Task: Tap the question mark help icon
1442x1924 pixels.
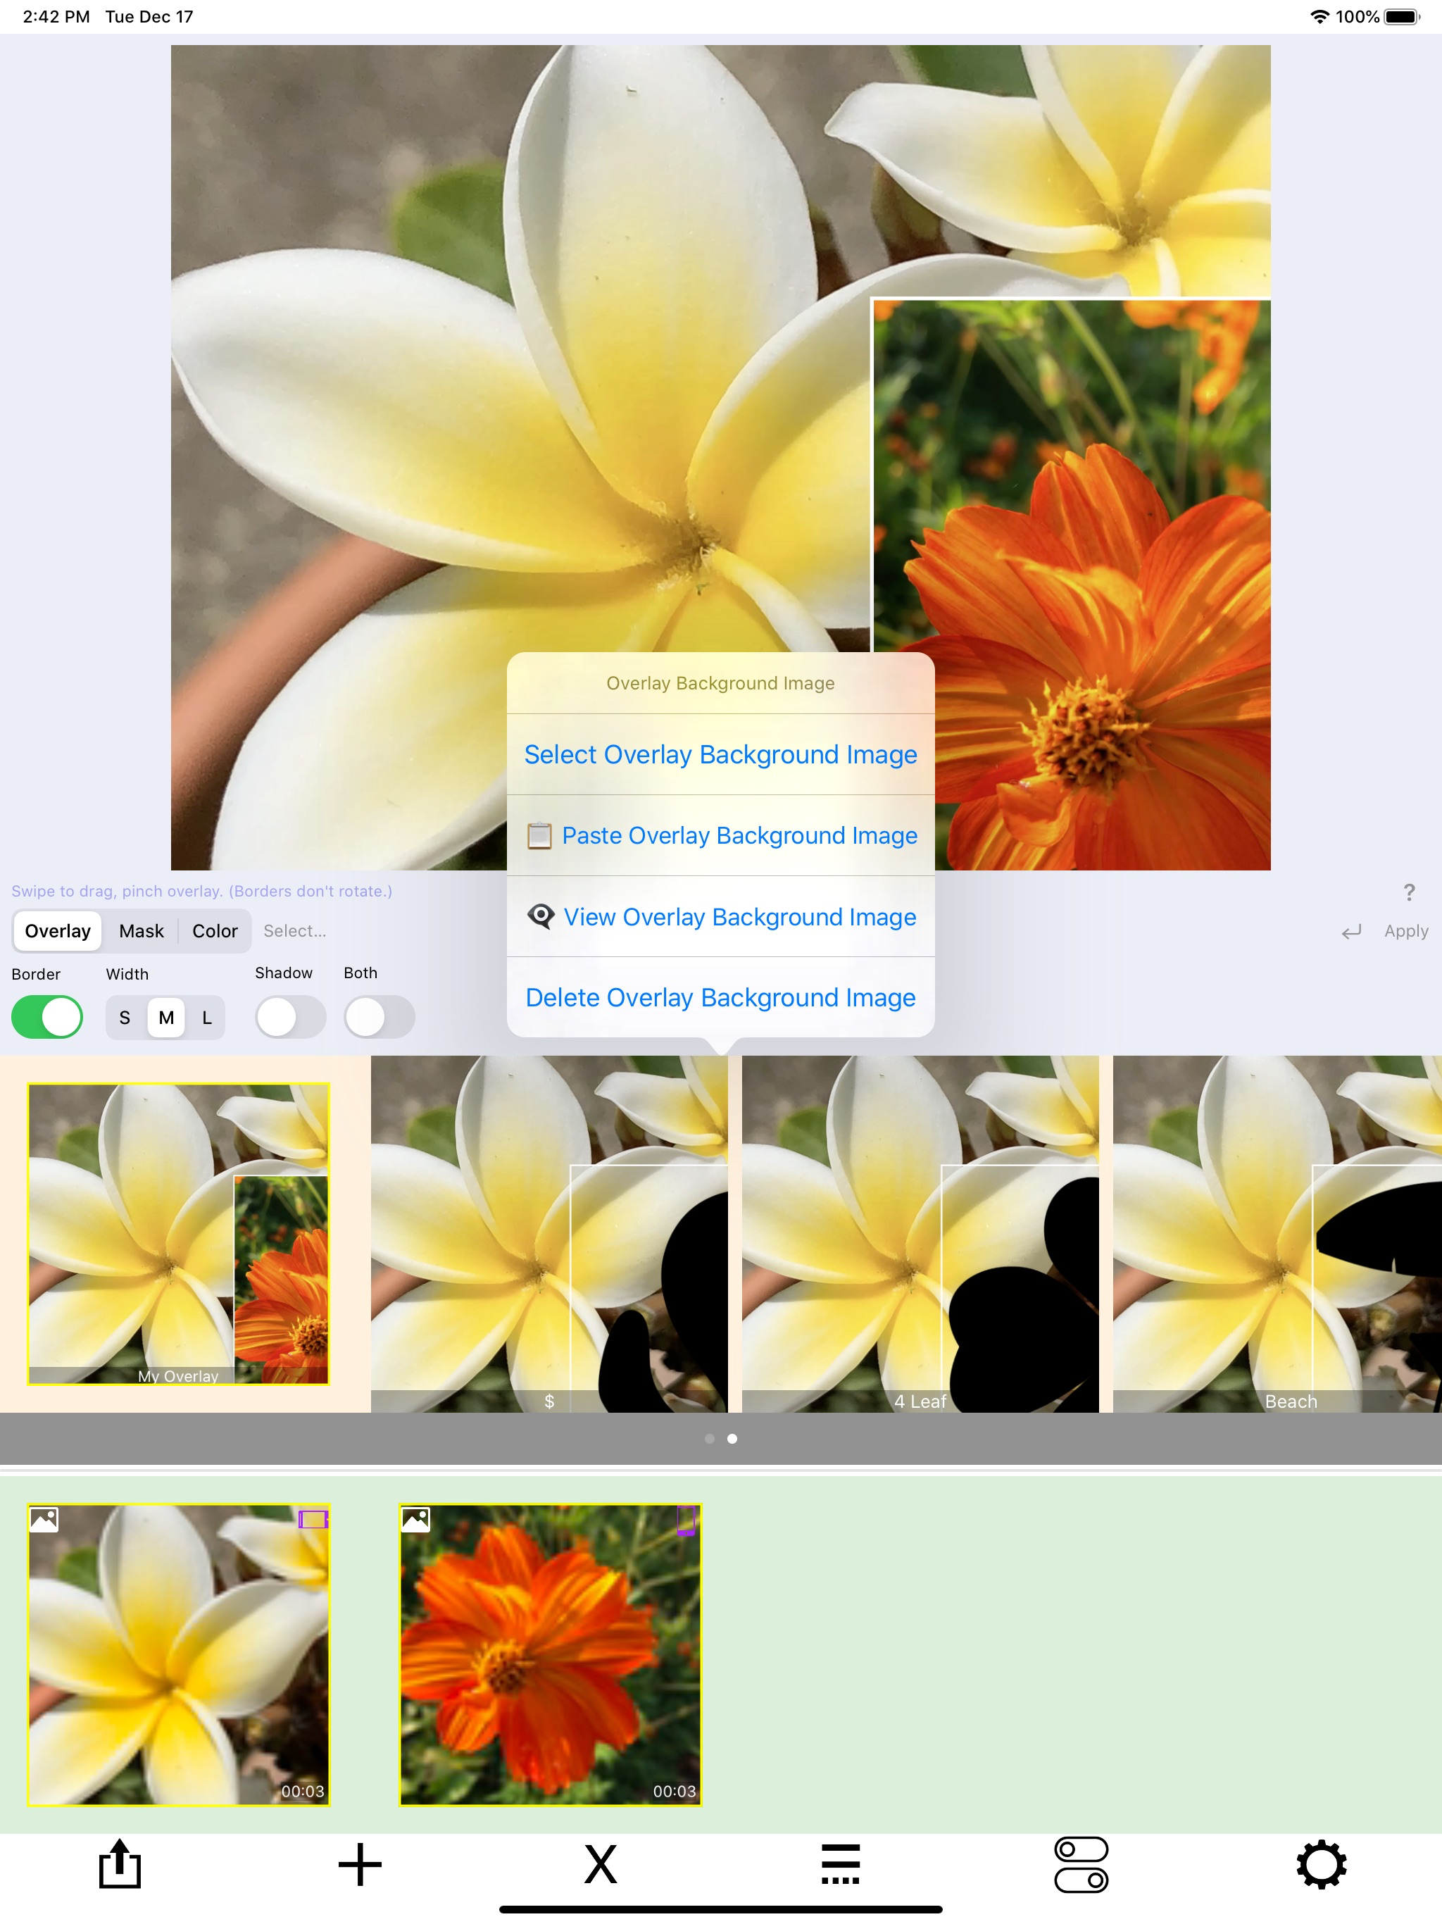Action: pos(1409,892)
